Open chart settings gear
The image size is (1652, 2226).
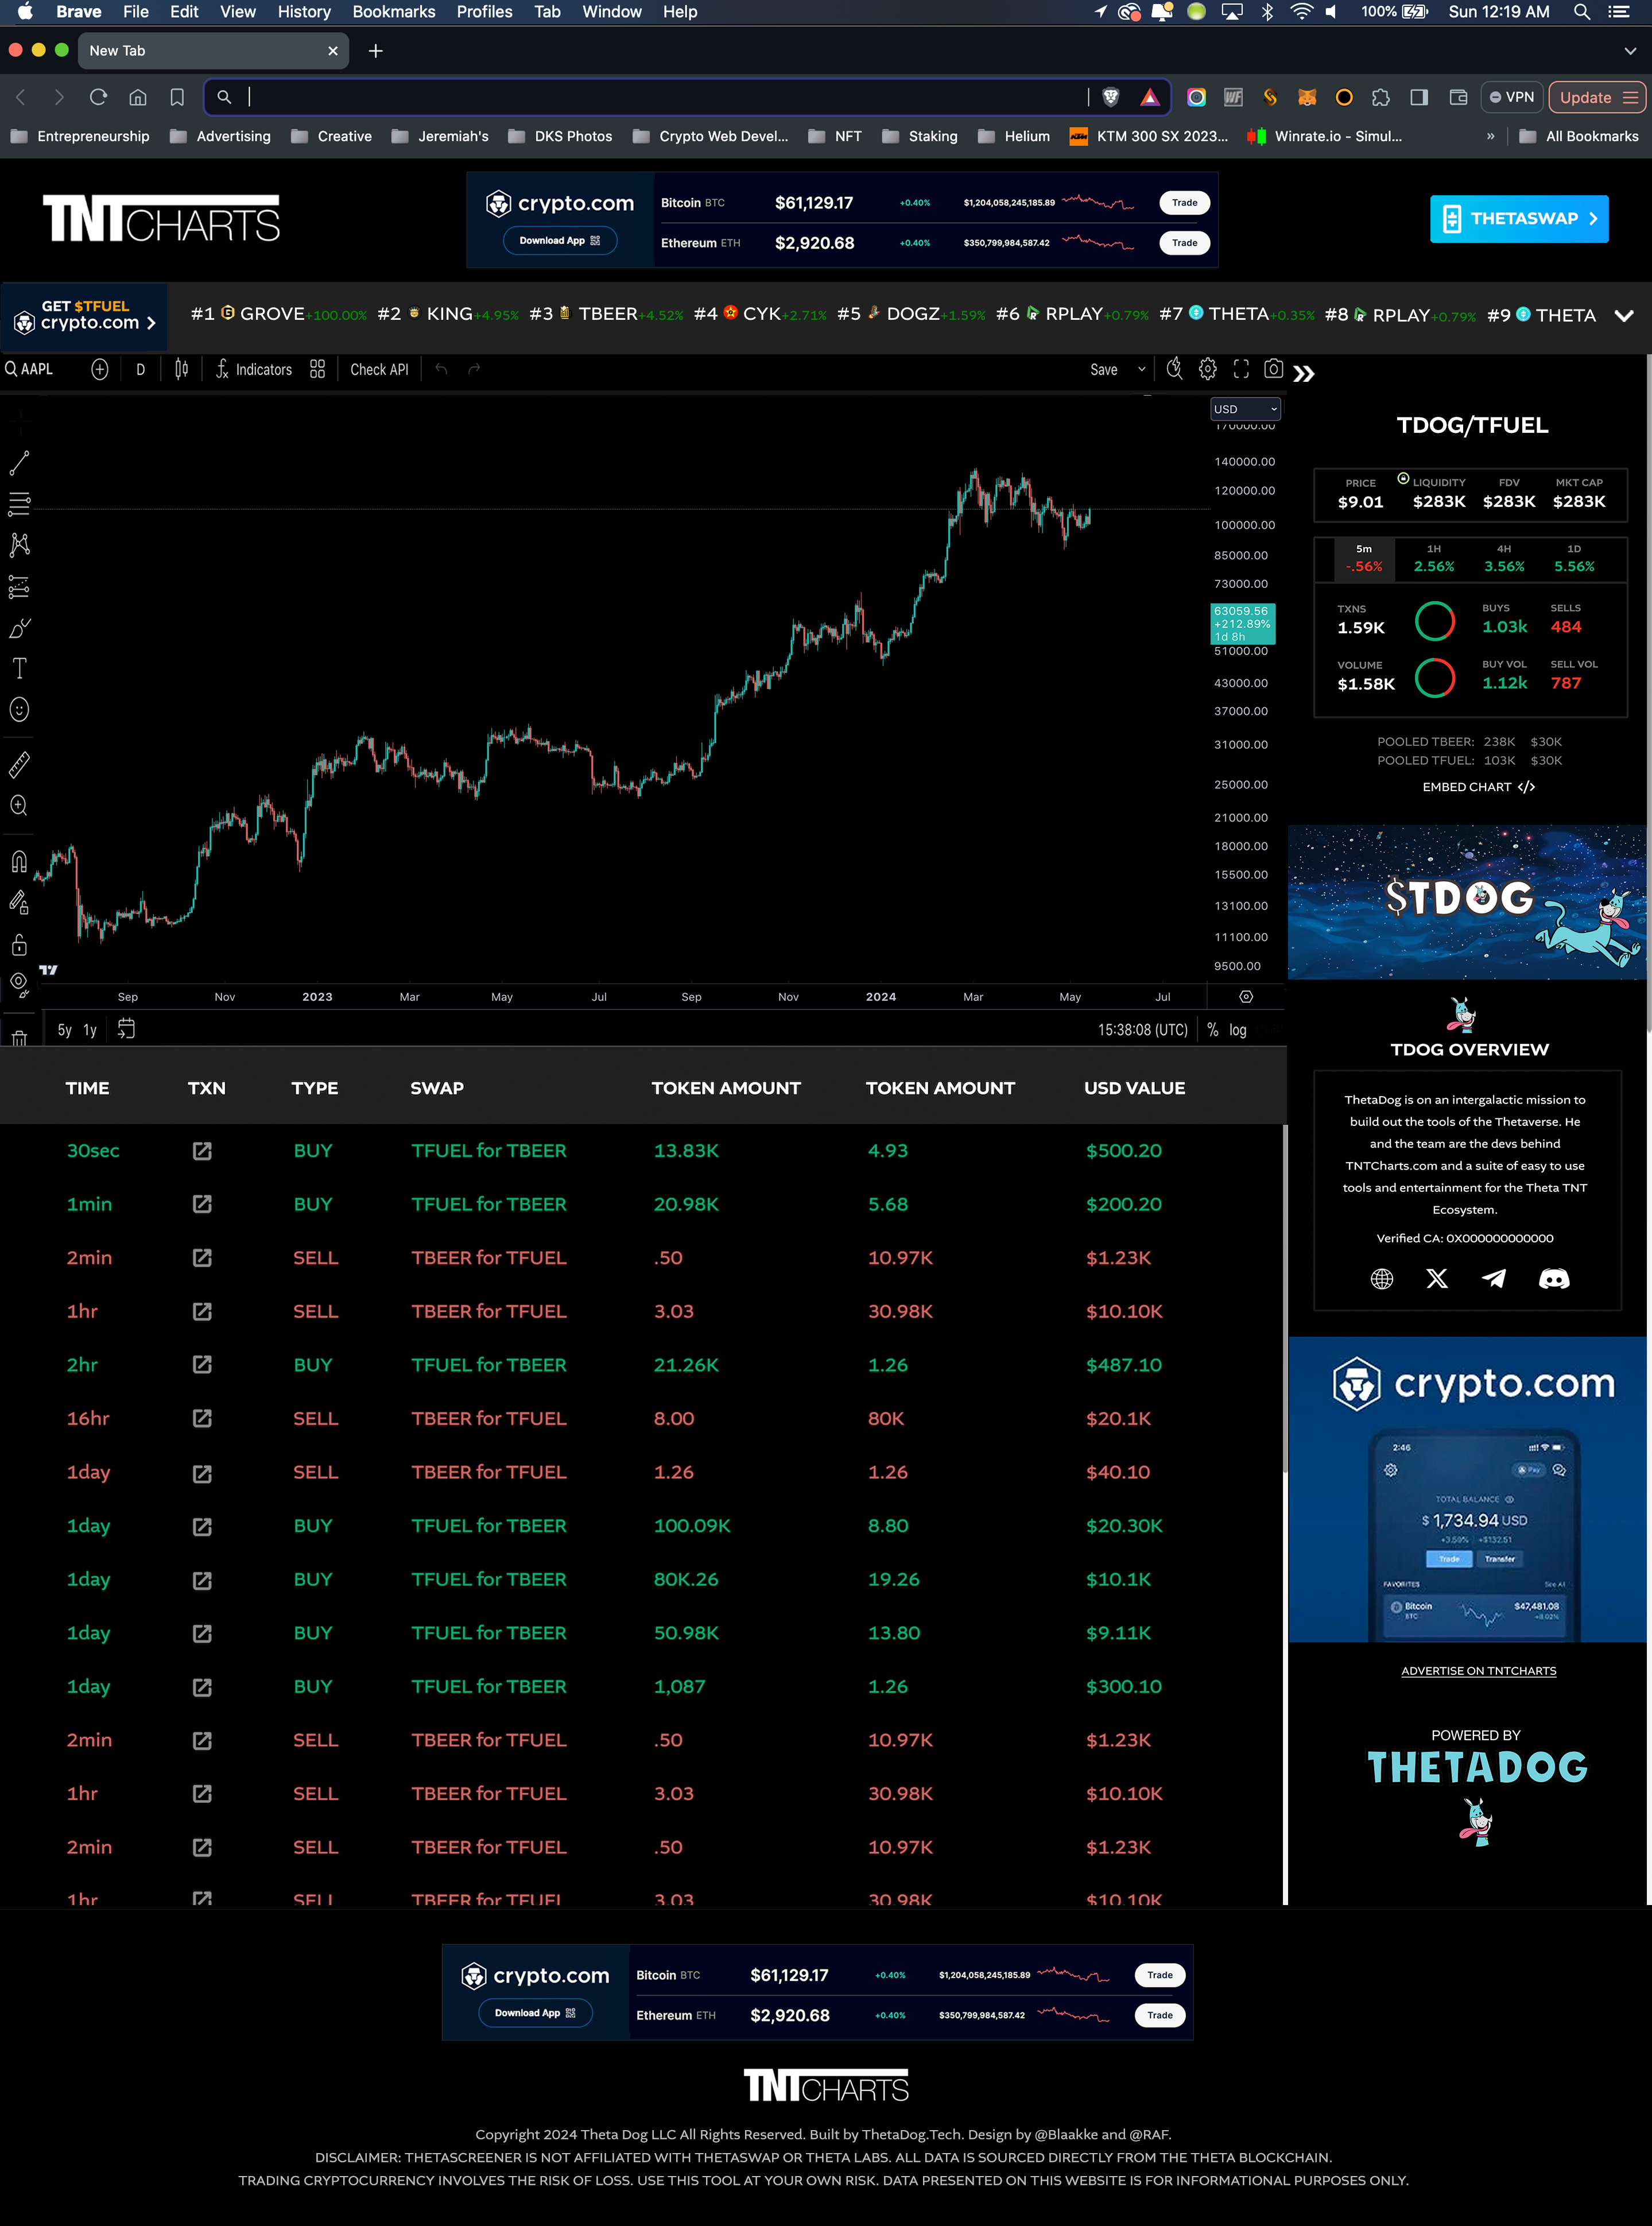click(x=1208, y=369)
